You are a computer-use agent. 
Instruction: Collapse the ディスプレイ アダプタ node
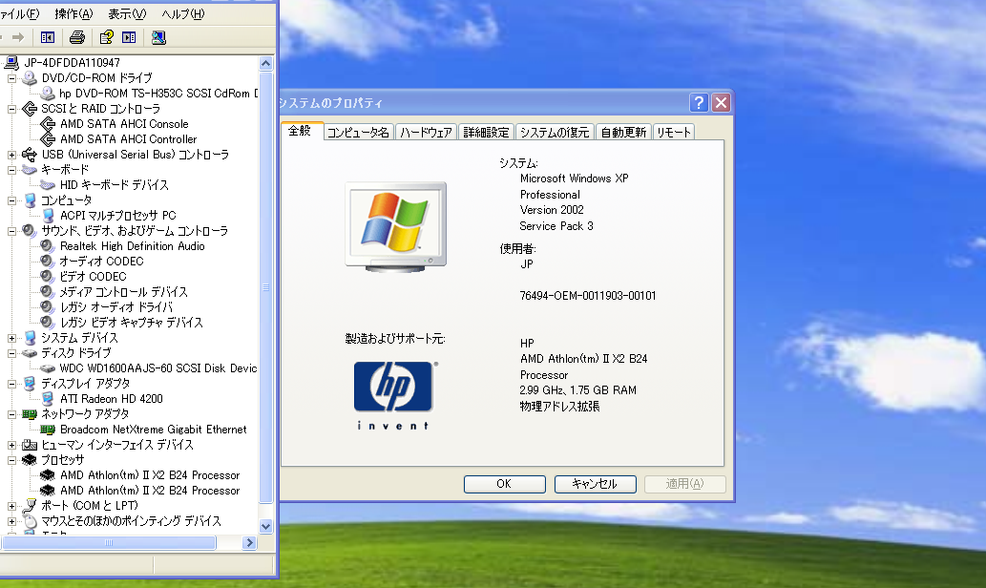(x=12, y=384)
